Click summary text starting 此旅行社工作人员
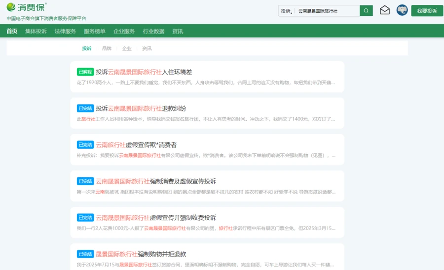 tap(206, 119)
